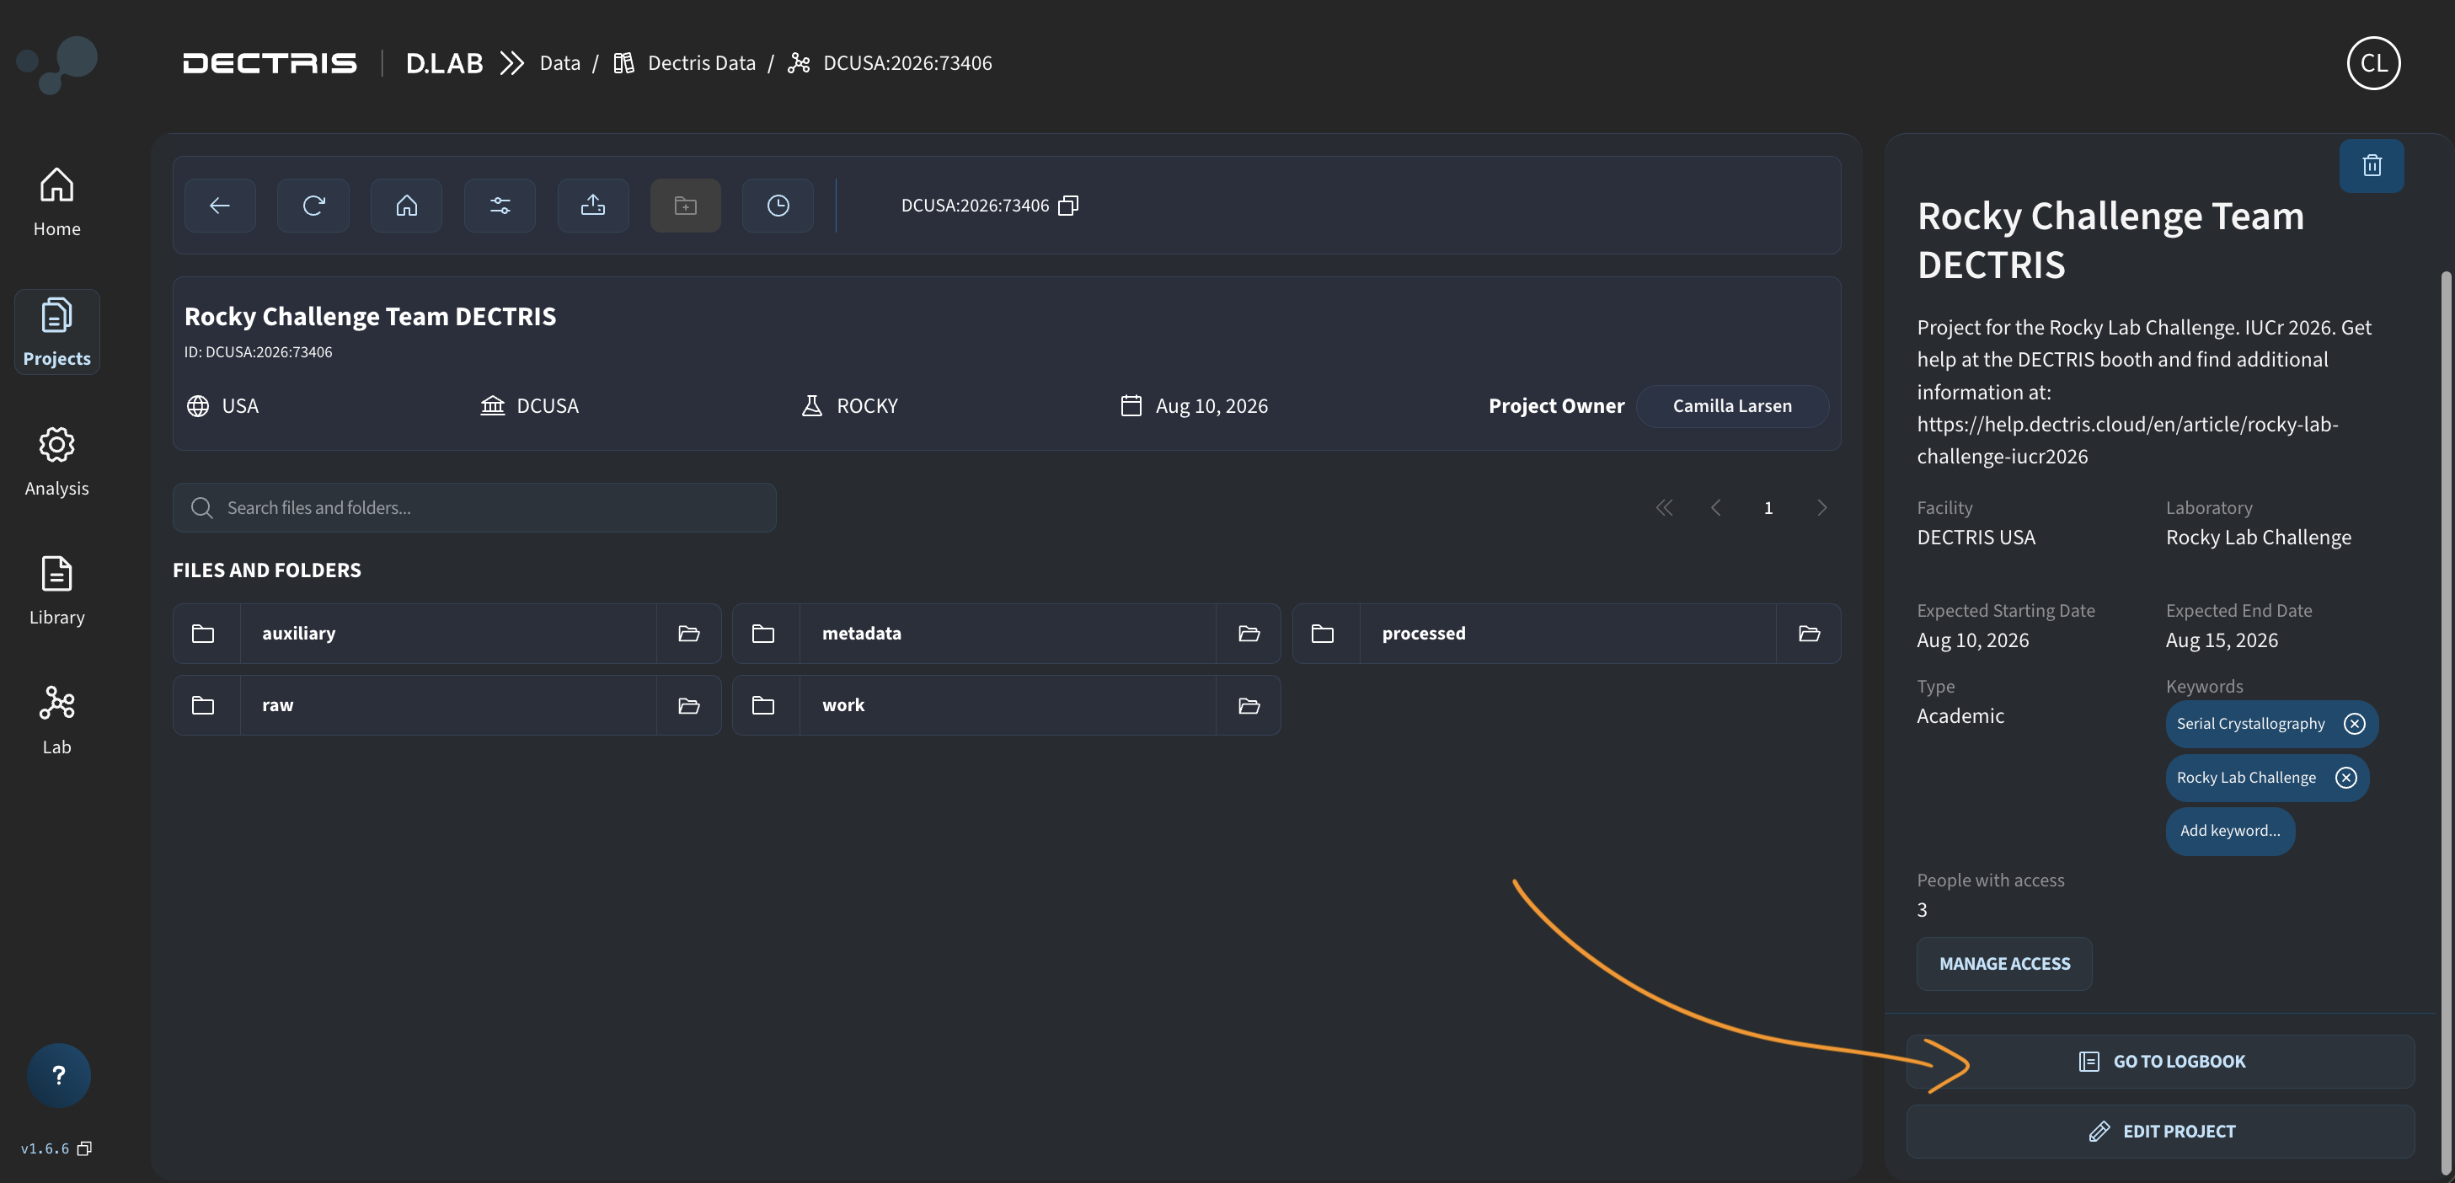
Task: Click the open-folder icon for auxiliary
Action: [x=689, y=633]
